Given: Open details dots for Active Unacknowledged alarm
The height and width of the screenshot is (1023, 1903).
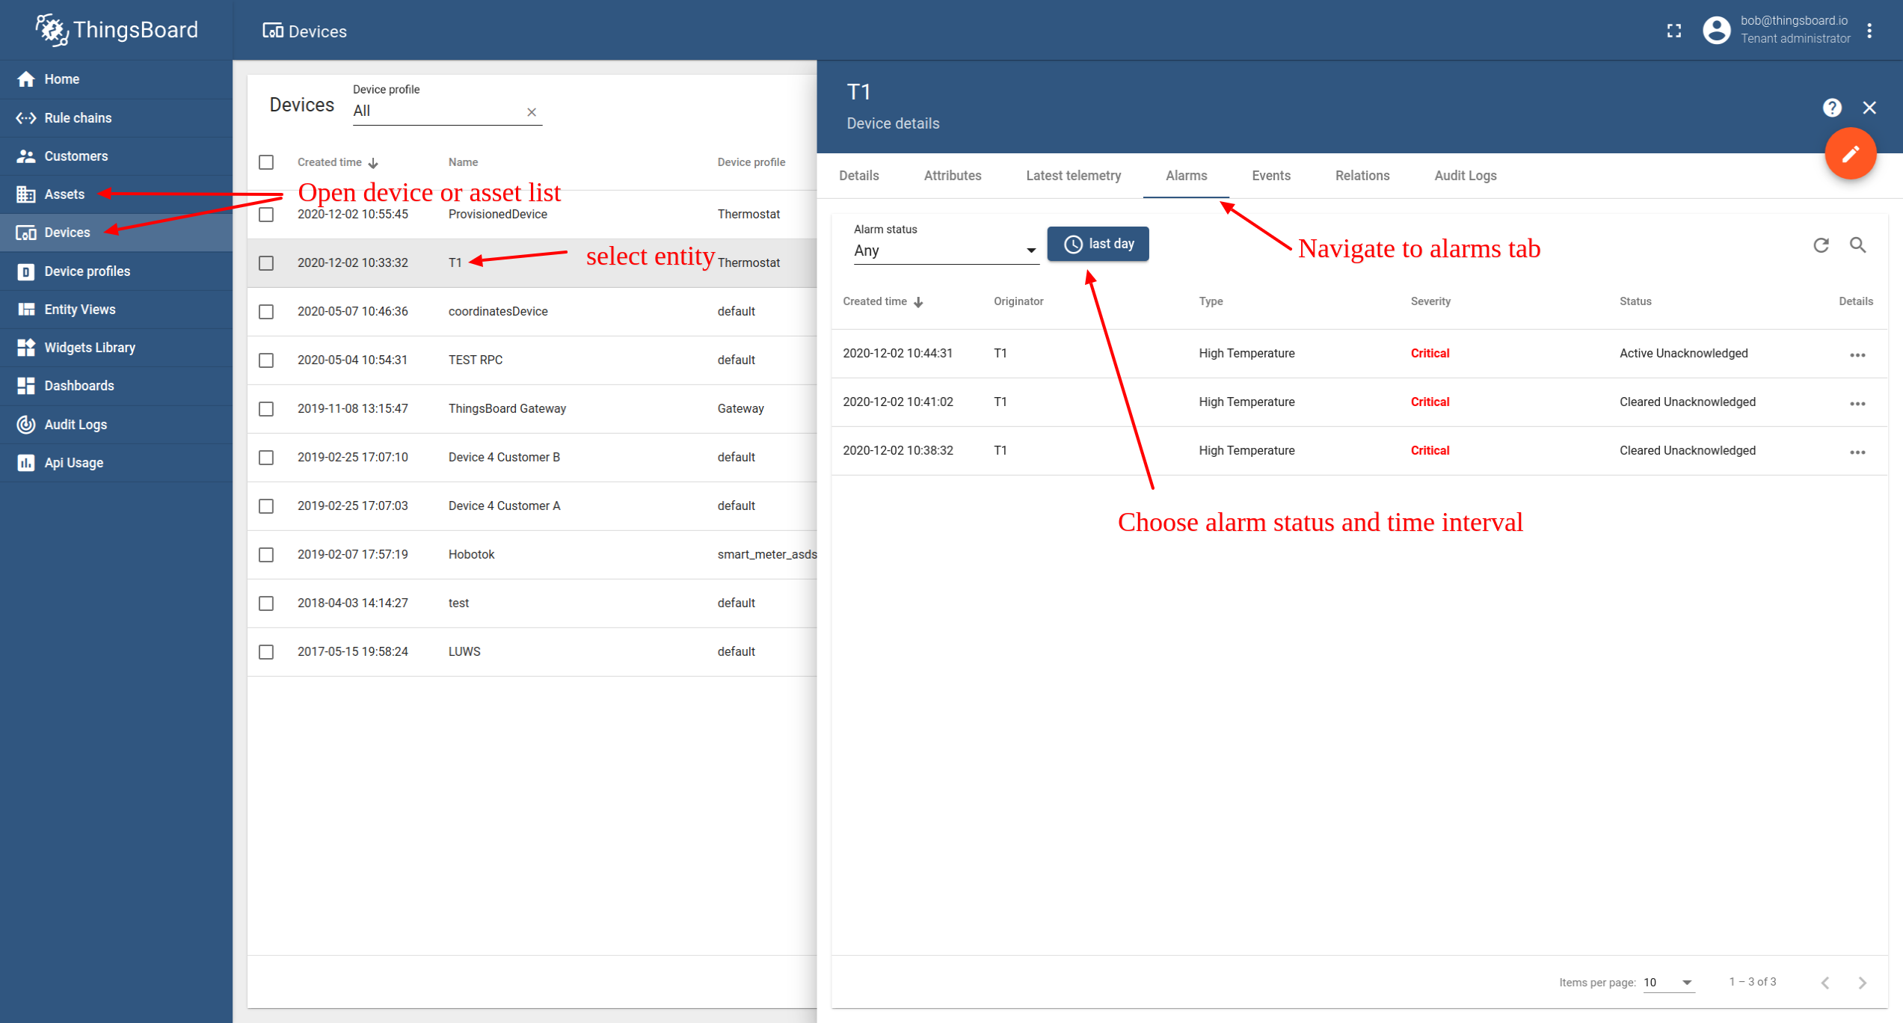Looking at the screenshot, I should [x=1857, y=354].
